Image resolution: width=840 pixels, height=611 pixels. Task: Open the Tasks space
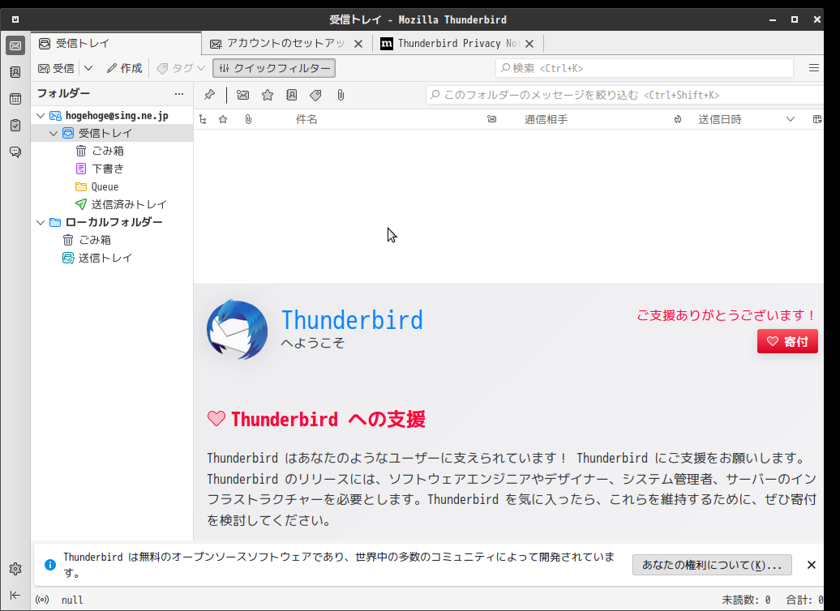[x=15, y=126]
